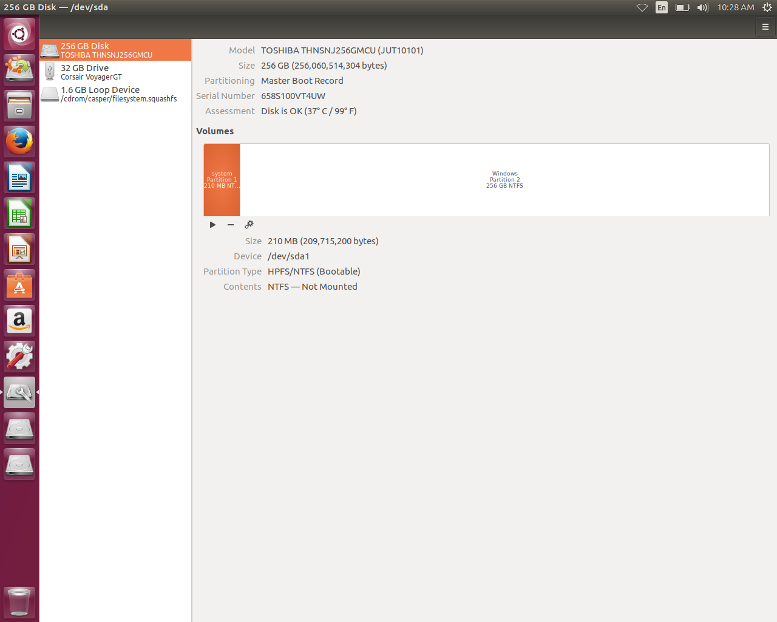This screenshot has height=622, width=777.
Task: Click the window title "256 GB Disk — /dev/sda"
Action: pos(56,7)
